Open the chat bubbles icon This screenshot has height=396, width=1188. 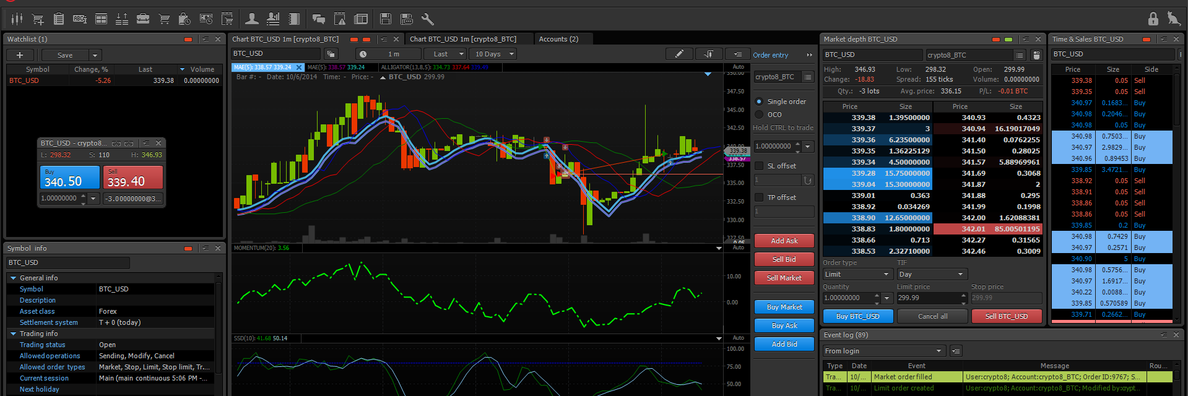[x=319, y=19]
